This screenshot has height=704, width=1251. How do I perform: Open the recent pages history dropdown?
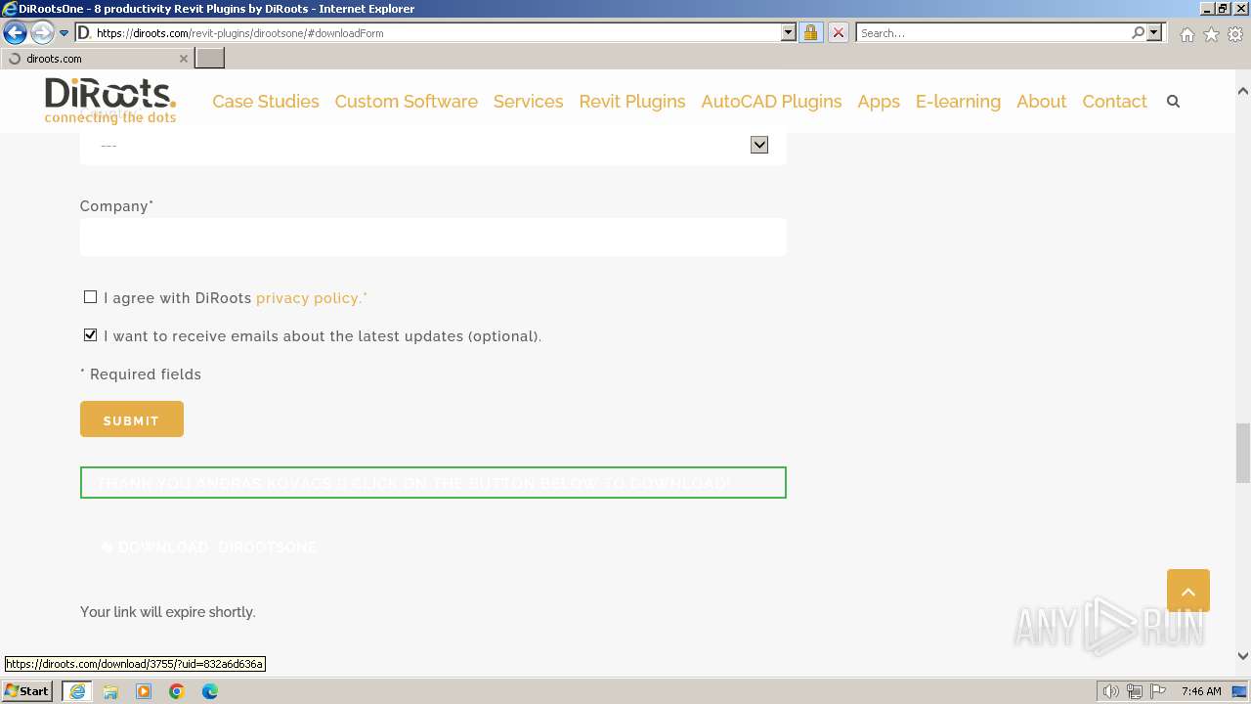[65, 32]
